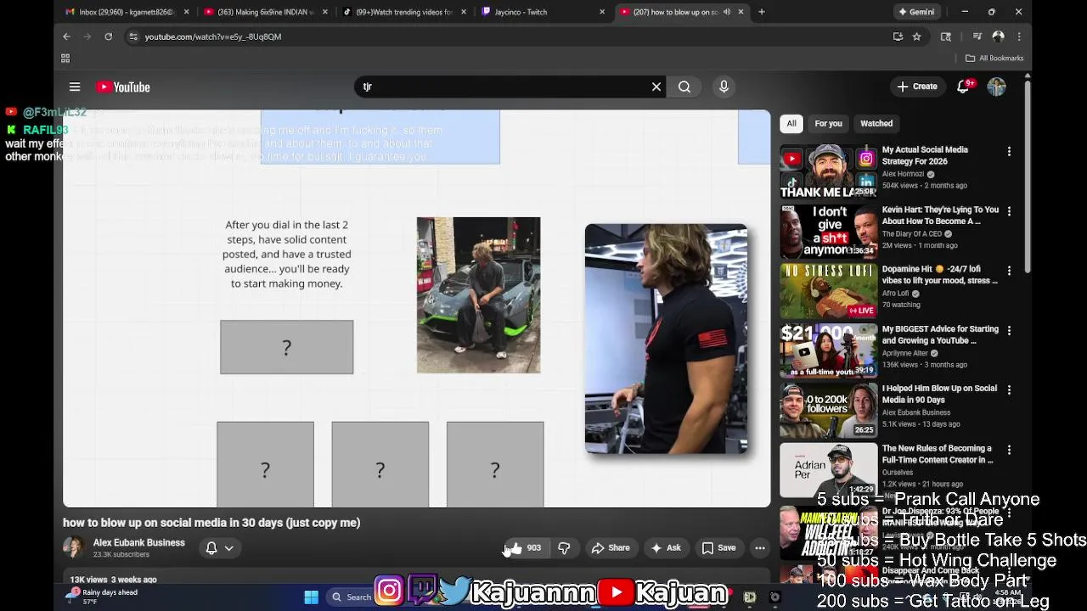
Task: Open options for Kevin Hart video
Action: pos(1009,210)
